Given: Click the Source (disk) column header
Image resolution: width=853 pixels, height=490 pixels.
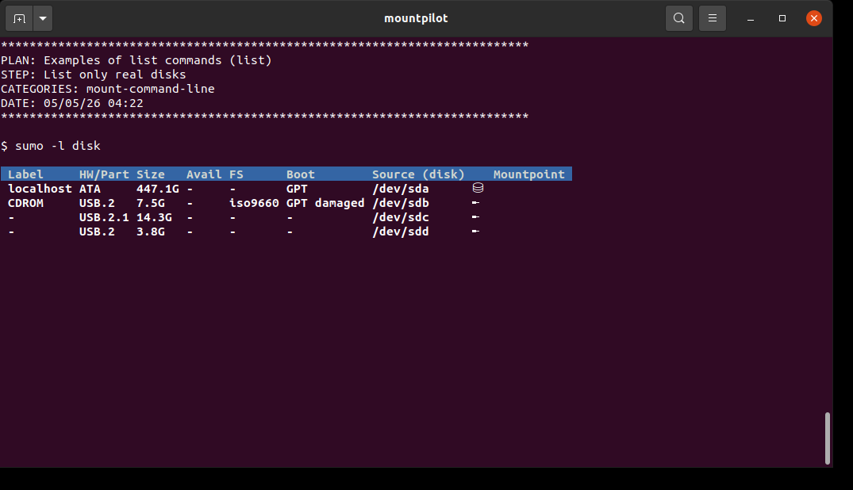Looking at the screenshot, I should [418, 174].
